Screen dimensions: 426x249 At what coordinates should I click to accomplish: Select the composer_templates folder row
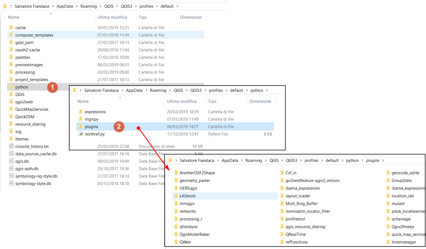34,35
